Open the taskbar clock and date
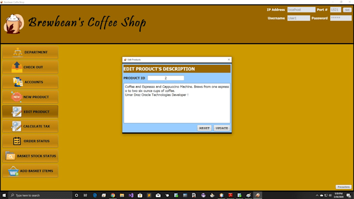This screenshot has width=354, height=199. tap(338, 195)
